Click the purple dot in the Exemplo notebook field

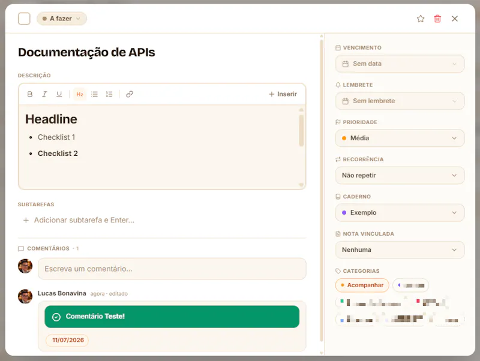(344, 213)
